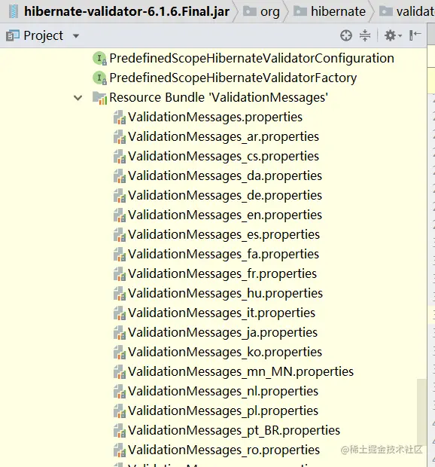Select the org breadcrumb folder

pyautogui.click(x=261, y=11)
